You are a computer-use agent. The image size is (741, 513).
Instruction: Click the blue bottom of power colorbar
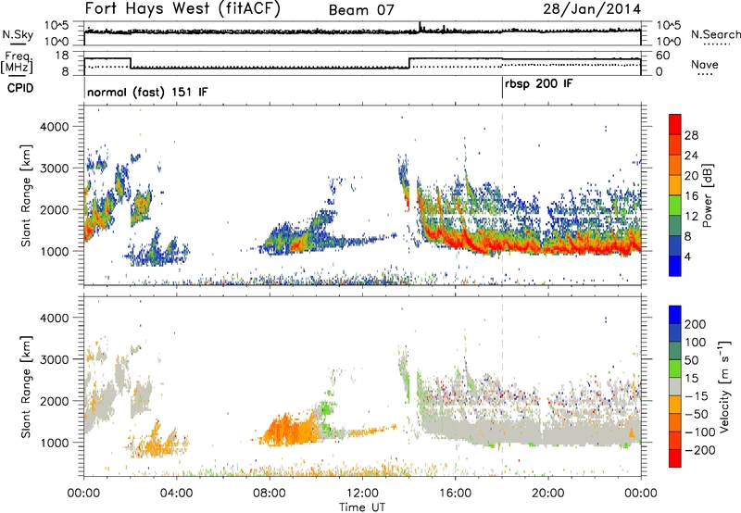675,266
